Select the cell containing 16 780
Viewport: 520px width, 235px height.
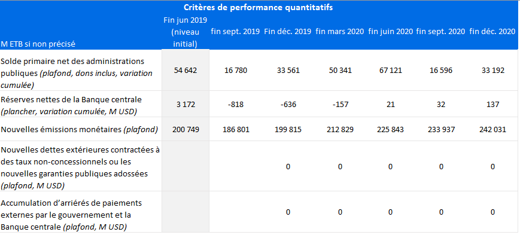coord(235,71)
